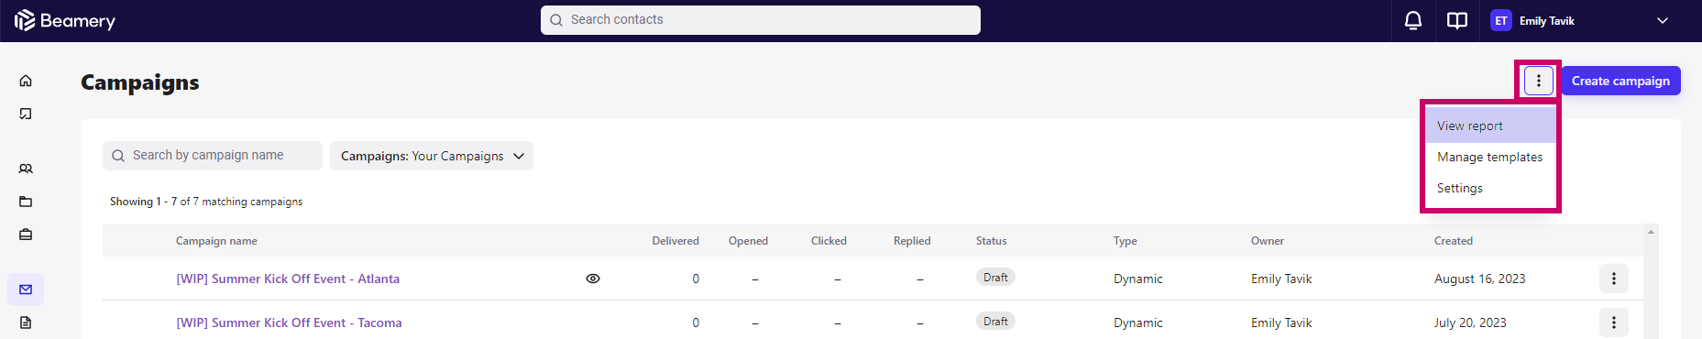Open the document icon in sidebar
This screenshot has width=1702, height=339.
(26, 323)
